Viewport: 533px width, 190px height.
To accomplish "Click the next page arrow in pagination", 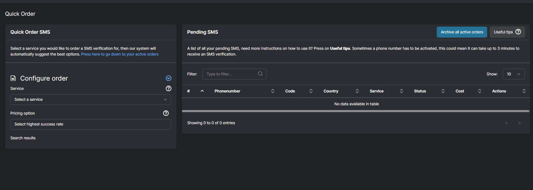I will click(519, 123).
